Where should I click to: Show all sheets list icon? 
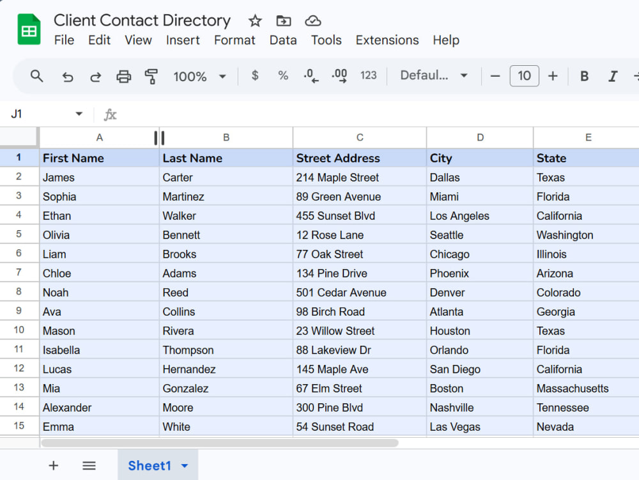tap(89, 465)
